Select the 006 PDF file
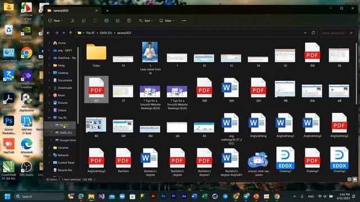The height and width of the screenshot is (202, 360). click(x=312, y=55)
